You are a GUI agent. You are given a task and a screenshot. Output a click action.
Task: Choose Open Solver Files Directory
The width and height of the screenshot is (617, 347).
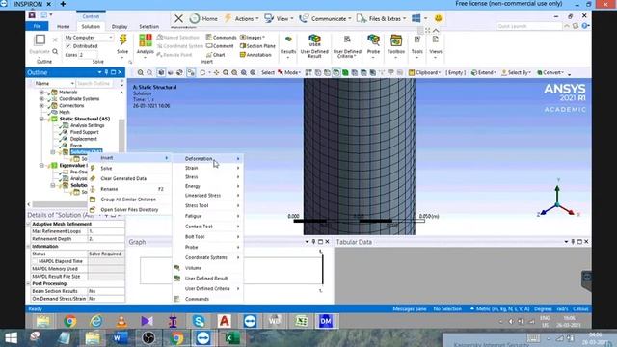pos(129,210)
